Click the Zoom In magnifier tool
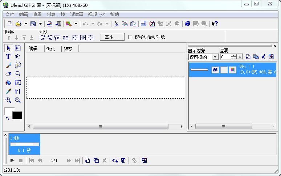This screenshot has width=281, height=176. (8, 100)
